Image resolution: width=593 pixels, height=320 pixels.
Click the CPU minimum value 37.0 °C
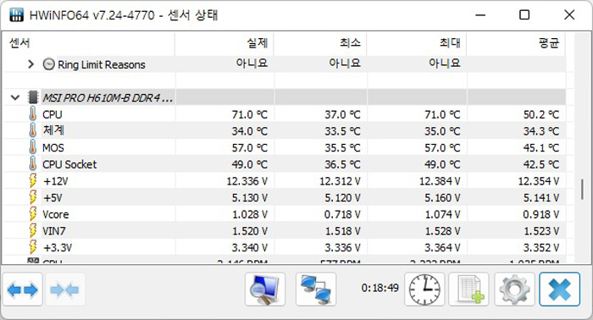pyautogui.click(x=342, y=114)
